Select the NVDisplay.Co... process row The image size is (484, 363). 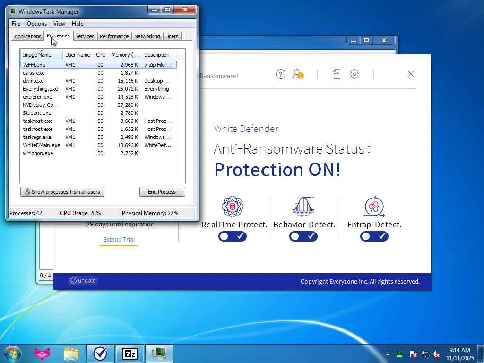(x=98, y=105)
